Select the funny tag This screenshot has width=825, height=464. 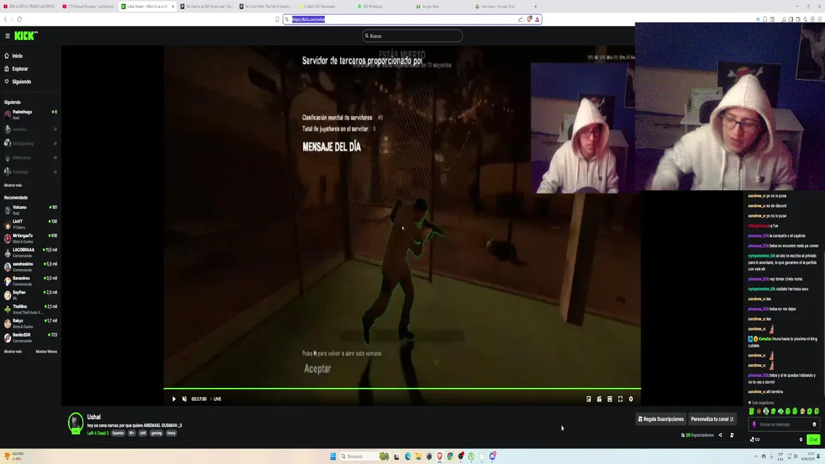pyautogui.click(x=171, y=433)
